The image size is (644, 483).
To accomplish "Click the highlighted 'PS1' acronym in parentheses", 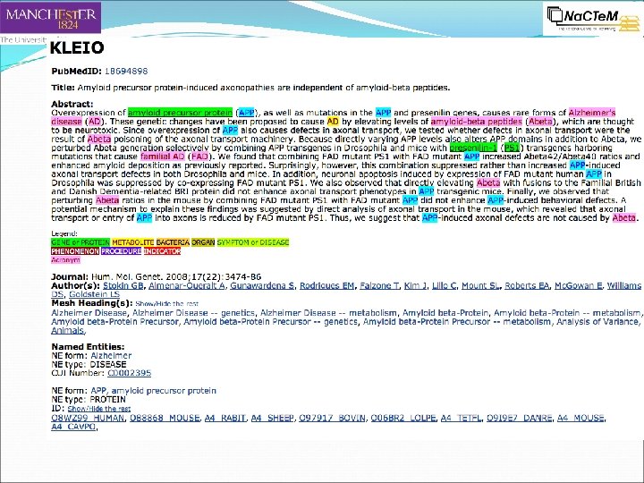I will (512, 148).
